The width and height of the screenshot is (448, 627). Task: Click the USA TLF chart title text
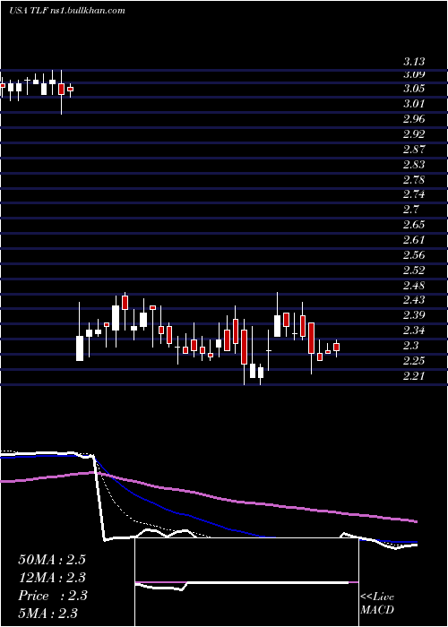(67, 11)
